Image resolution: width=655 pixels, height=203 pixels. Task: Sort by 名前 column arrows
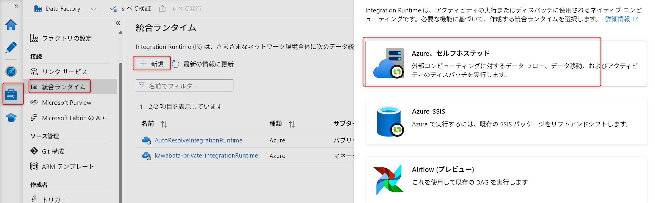[164, 124]
